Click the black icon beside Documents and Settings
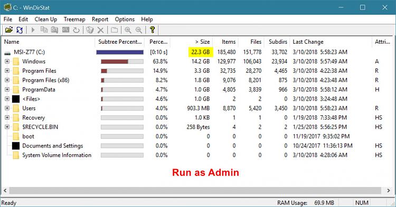The image size is (396, 207). [16, 146]
